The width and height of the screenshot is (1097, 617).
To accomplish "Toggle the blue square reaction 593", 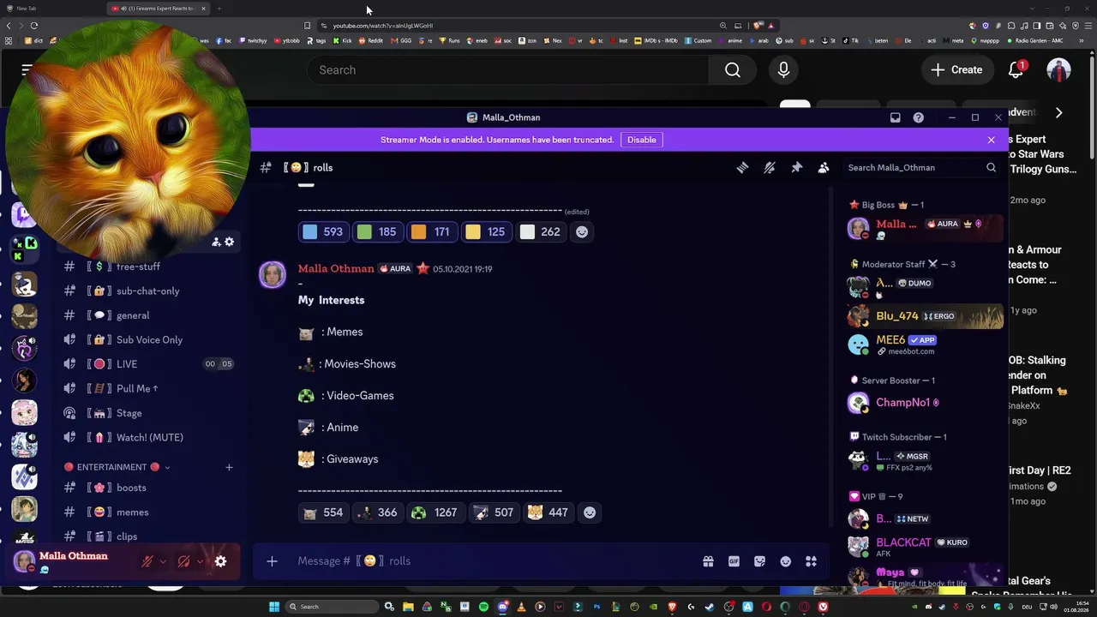I will pos(322,231).
